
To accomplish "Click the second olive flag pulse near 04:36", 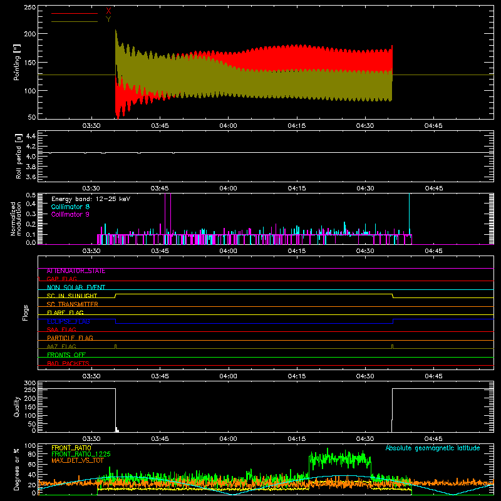I will tap(393, 346).
